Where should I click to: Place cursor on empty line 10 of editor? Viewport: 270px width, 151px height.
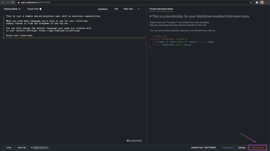pyautogui.click(x=76, y=38)
